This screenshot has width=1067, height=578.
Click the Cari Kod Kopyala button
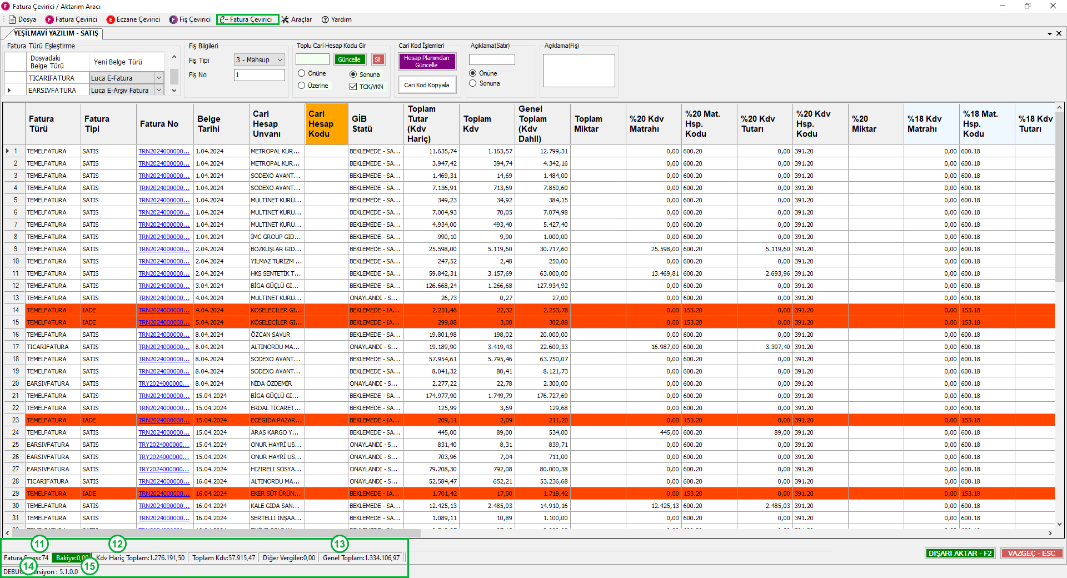[427, 85]
